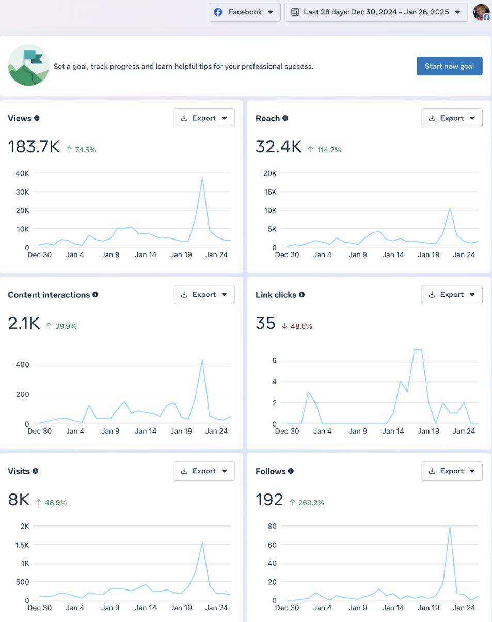Open the Export dropdown for Views

point(204,118)
